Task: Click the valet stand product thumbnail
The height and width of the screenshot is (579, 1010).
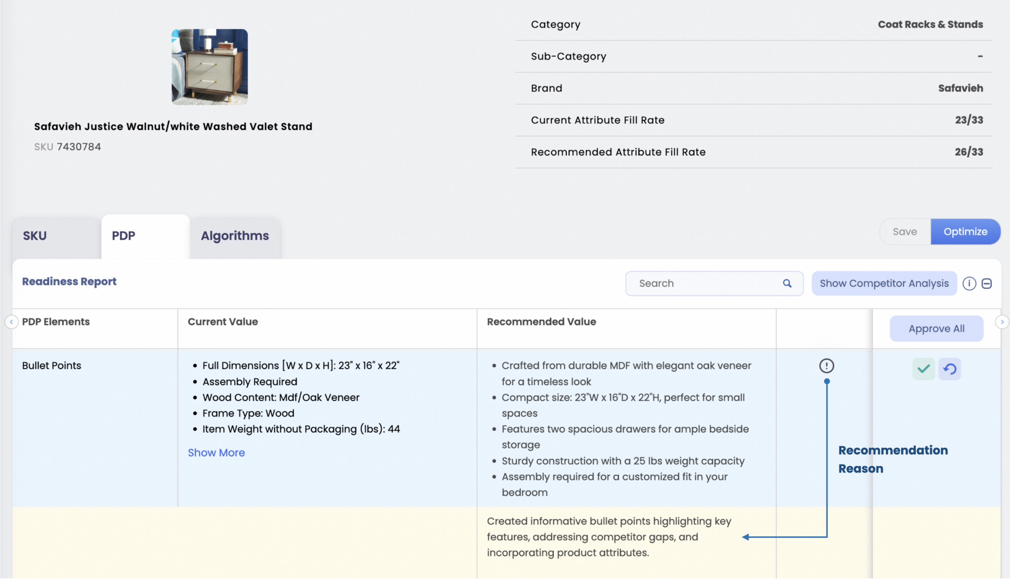Action: pos(210,67)
